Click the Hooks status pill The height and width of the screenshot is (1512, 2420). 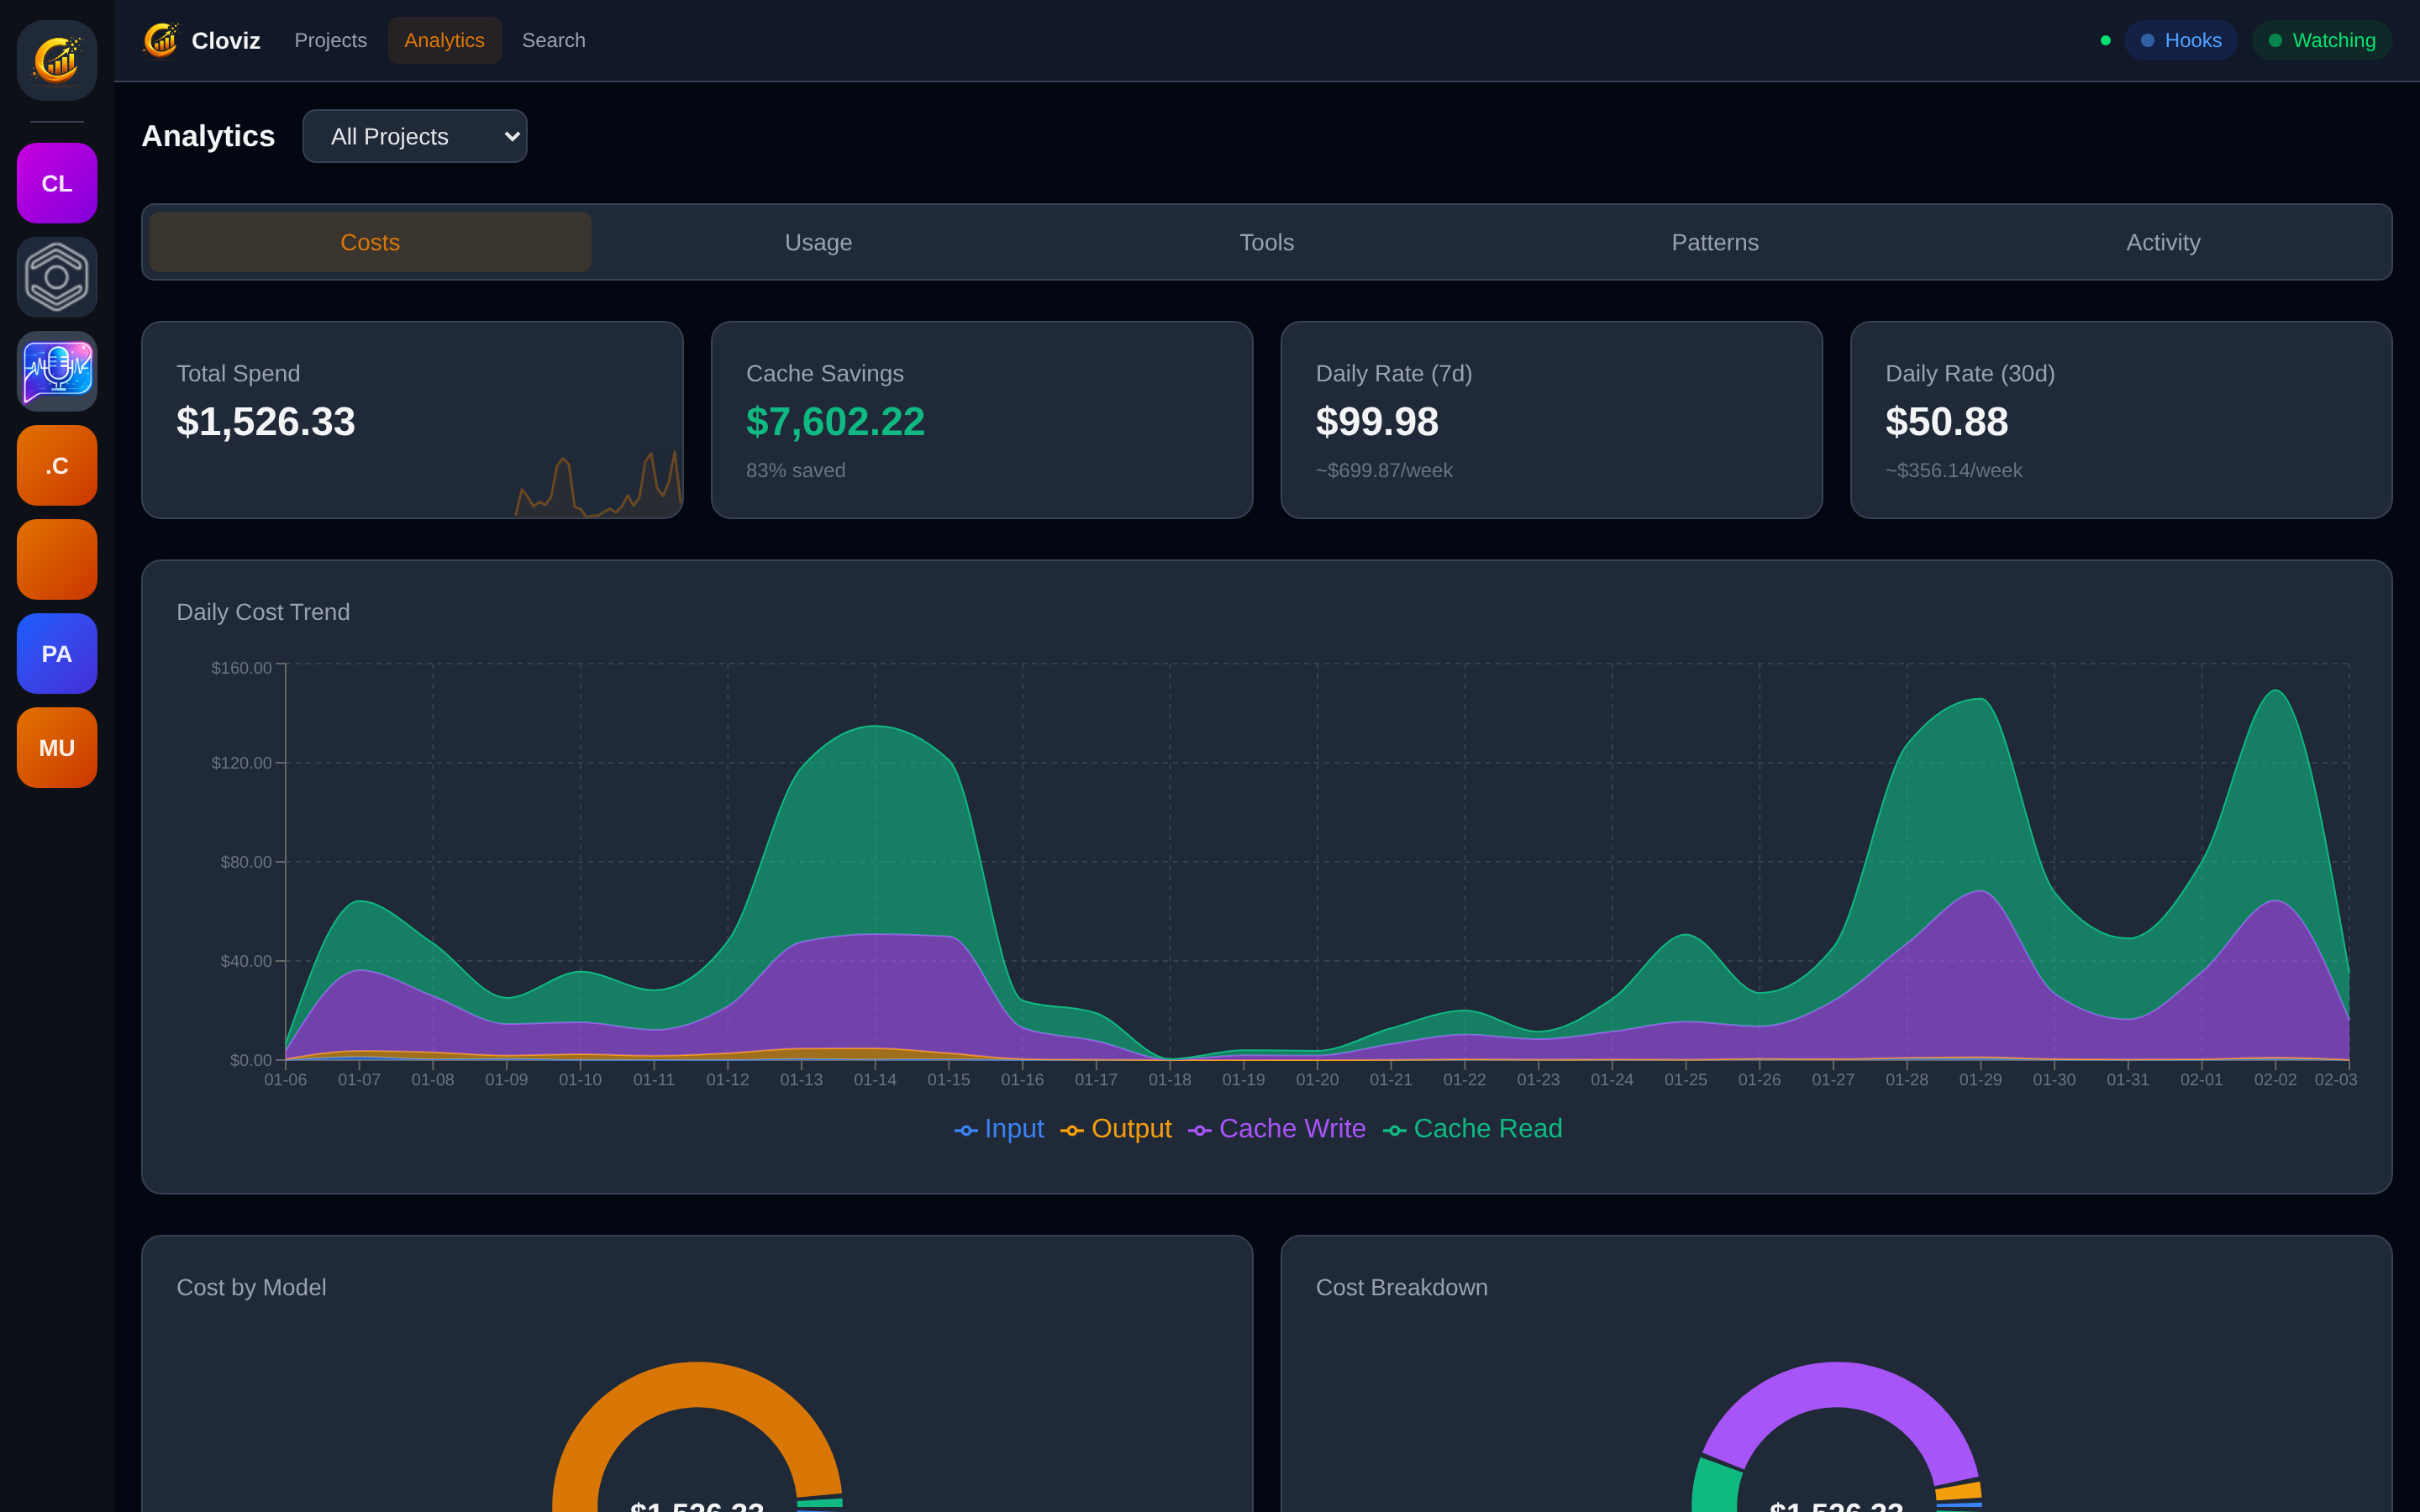coord(2181,40)
